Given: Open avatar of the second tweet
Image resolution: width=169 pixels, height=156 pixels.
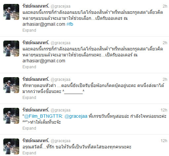Looking at the screenshot, I should pyautogui.click(x=11, y=48).
